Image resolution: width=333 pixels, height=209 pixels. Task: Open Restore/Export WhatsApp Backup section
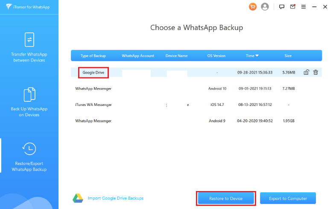(x=29, y=157)
